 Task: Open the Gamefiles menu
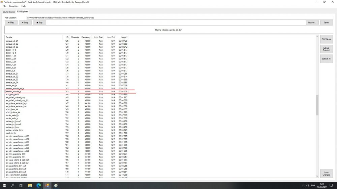click(14, 6)
